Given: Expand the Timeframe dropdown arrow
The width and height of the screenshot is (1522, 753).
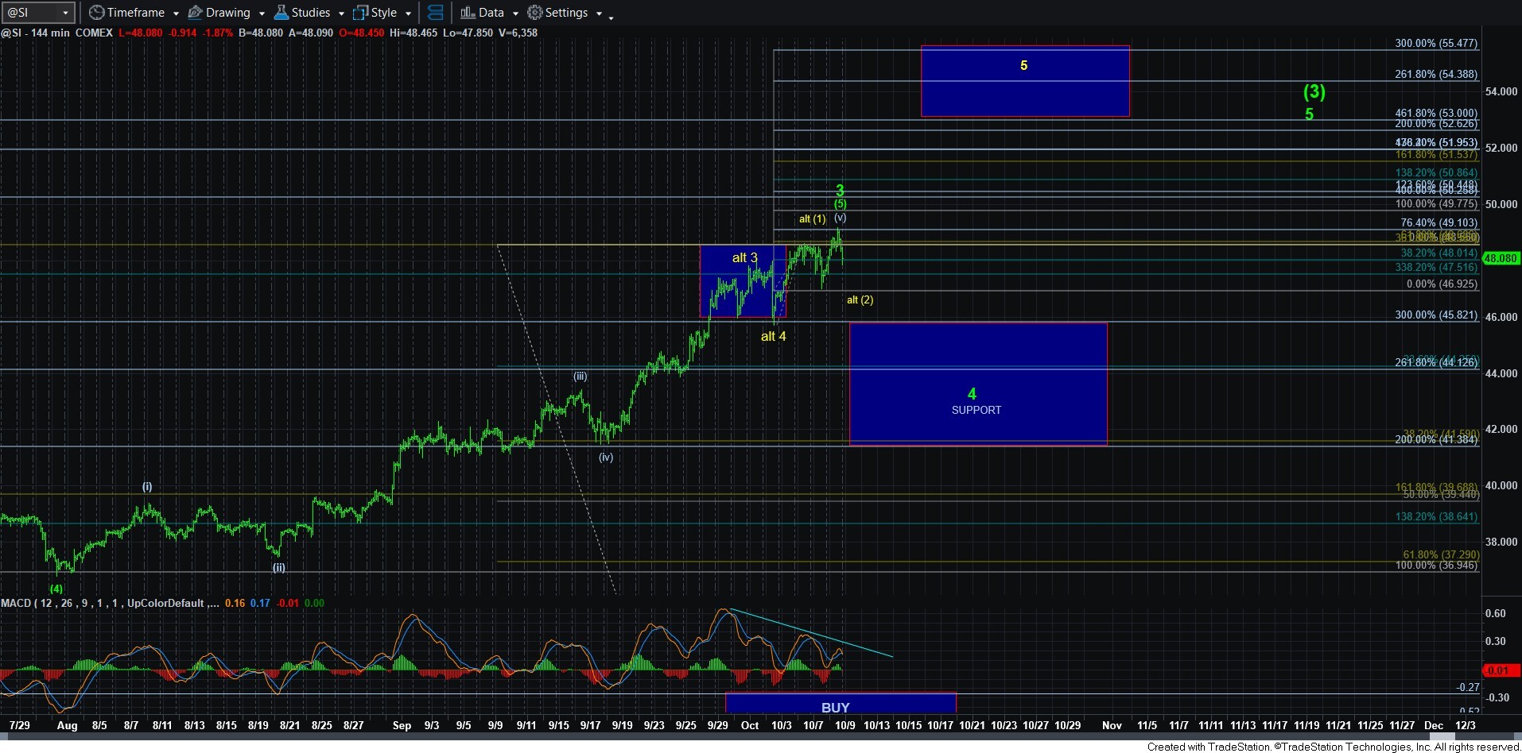Looking at the screenshot, I should 176,14.
